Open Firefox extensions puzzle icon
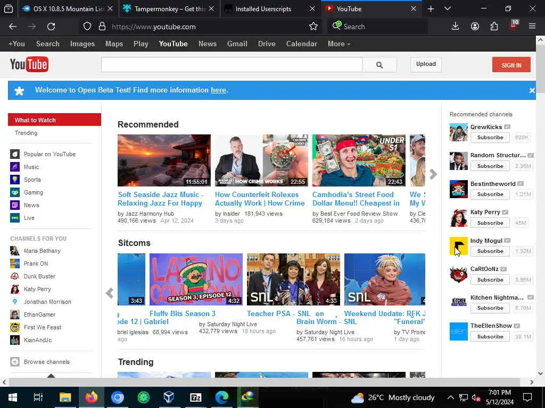 494,27
